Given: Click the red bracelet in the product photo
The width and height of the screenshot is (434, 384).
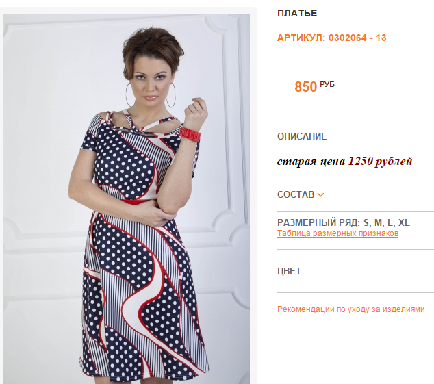Looking at the screenshot, I should [190, 134].
